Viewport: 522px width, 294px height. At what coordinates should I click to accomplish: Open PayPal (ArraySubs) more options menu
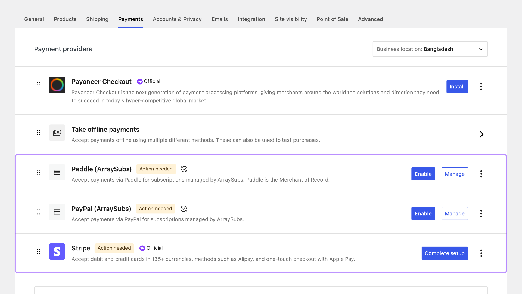[x=481, y=213]
